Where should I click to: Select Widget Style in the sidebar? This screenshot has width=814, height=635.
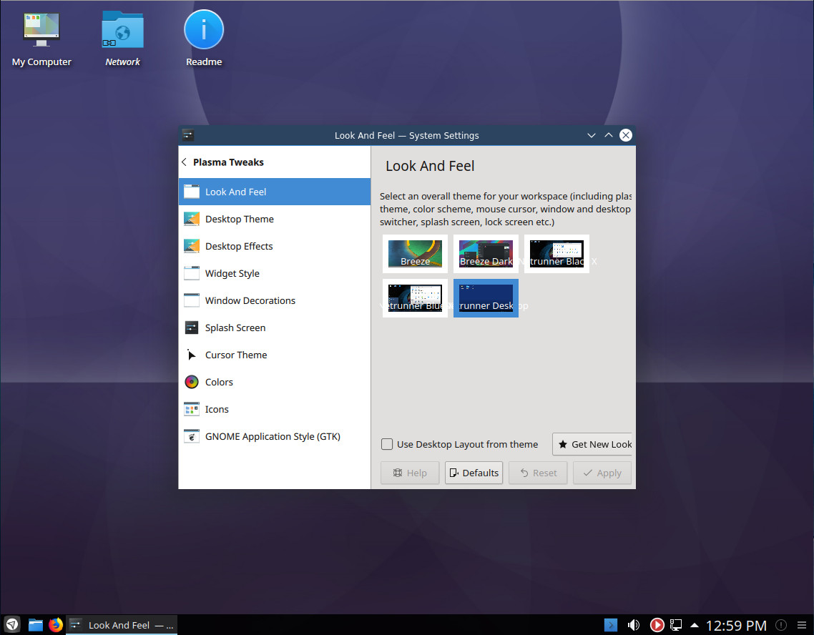[274, 273]
